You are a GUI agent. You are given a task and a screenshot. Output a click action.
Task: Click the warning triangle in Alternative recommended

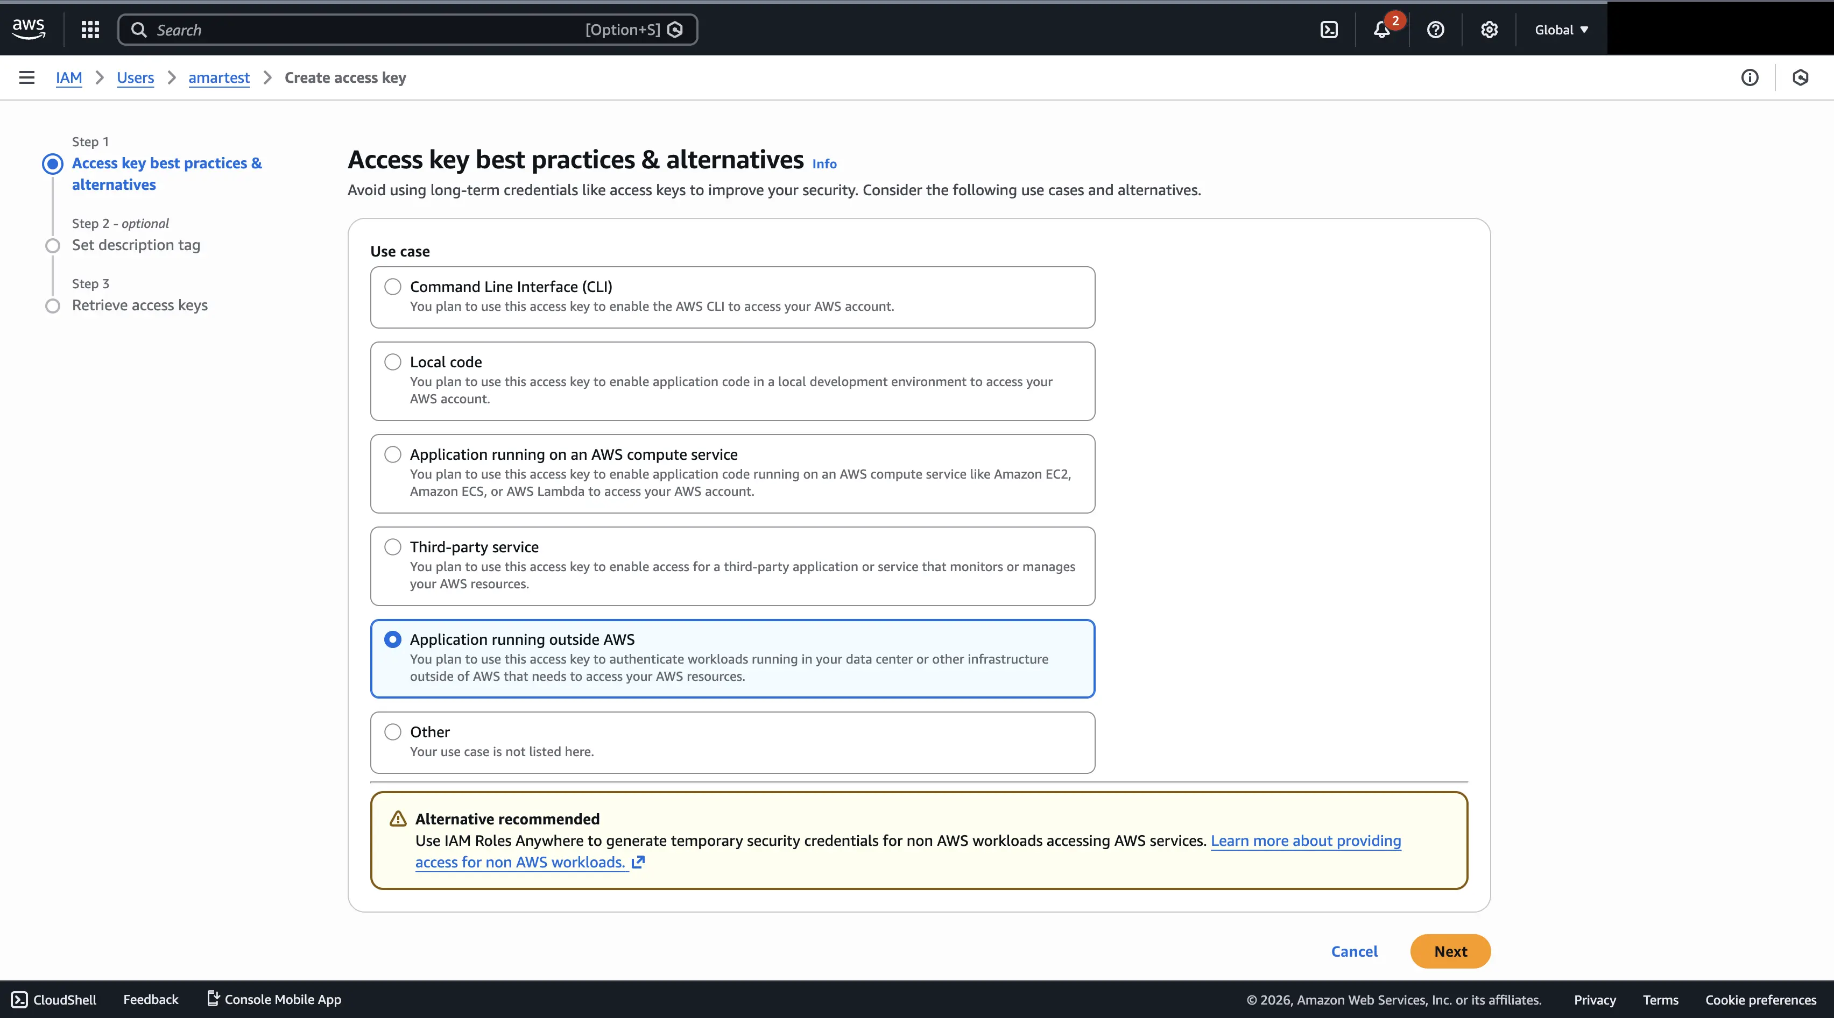click(x=398, y=819)
